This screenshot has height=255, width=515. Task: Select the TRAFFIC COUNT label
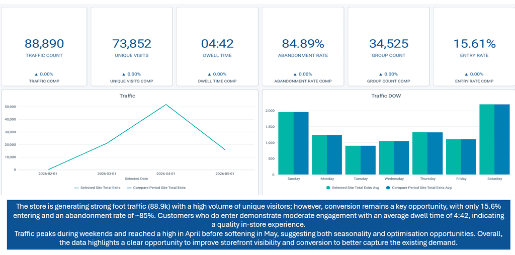click(x=44, y=55)
